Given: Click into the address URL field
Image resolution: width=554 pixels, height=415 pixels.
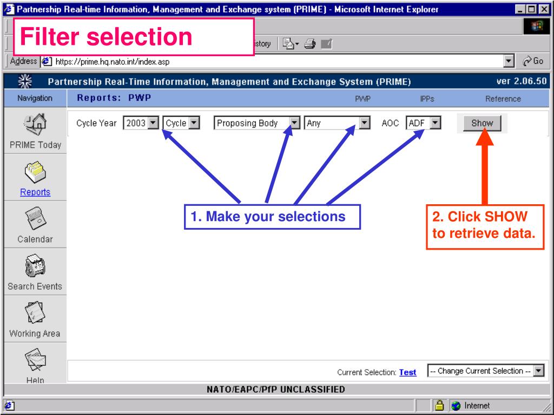Looking at the screenshot, I should click(x=278, y=62).
